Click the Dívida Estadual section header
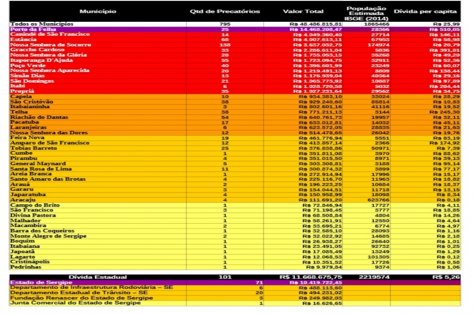 point(97,277)
